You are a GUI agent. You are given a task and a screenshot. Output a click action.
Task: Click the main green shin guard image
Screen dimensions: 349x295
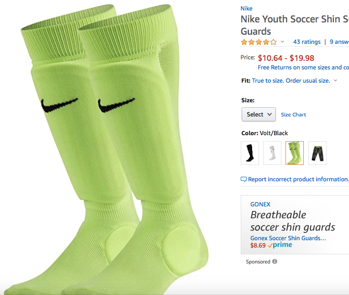click(x=114, y=151)
